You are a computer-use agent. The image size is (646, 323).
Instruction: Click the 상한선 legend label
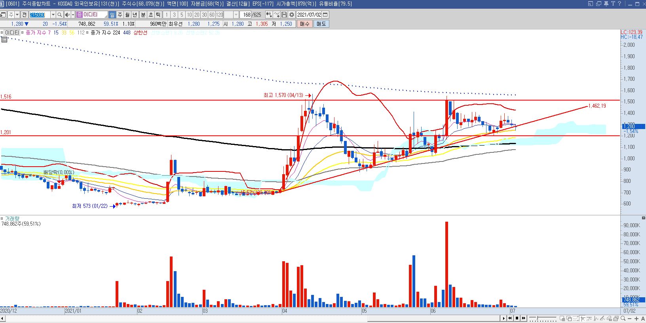(141, 33)
